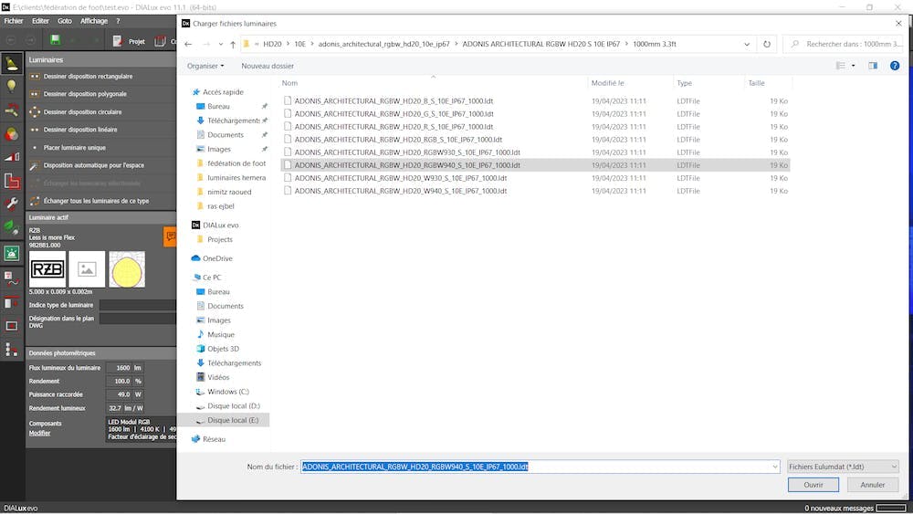Click the placeholder luminaire image thumbnail
This screenshot has width=913, height=514.
coord(87,269)
